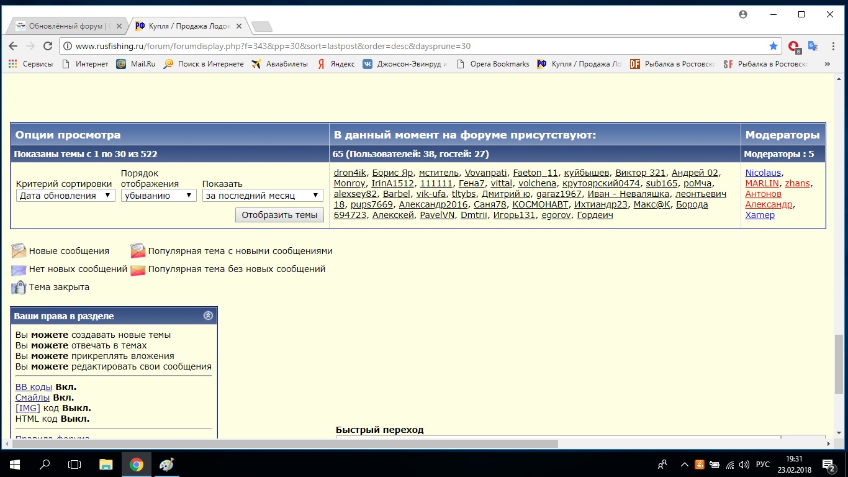The width and height of the screenshot is (848, 477).
Task: Click the Task View taskbar icon
Action: pyautogui.click(x=74, y=464)
